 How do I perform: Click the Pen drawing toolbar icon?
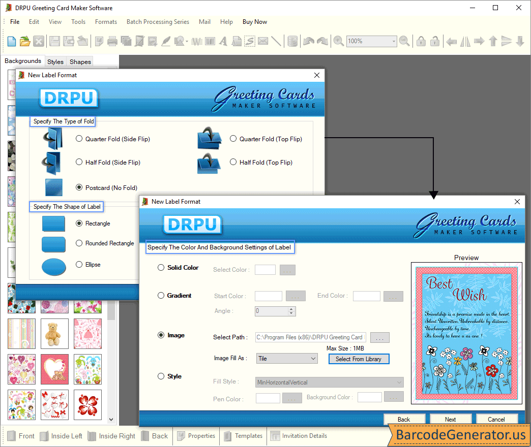pyautogui.click(x=166, y=41)
